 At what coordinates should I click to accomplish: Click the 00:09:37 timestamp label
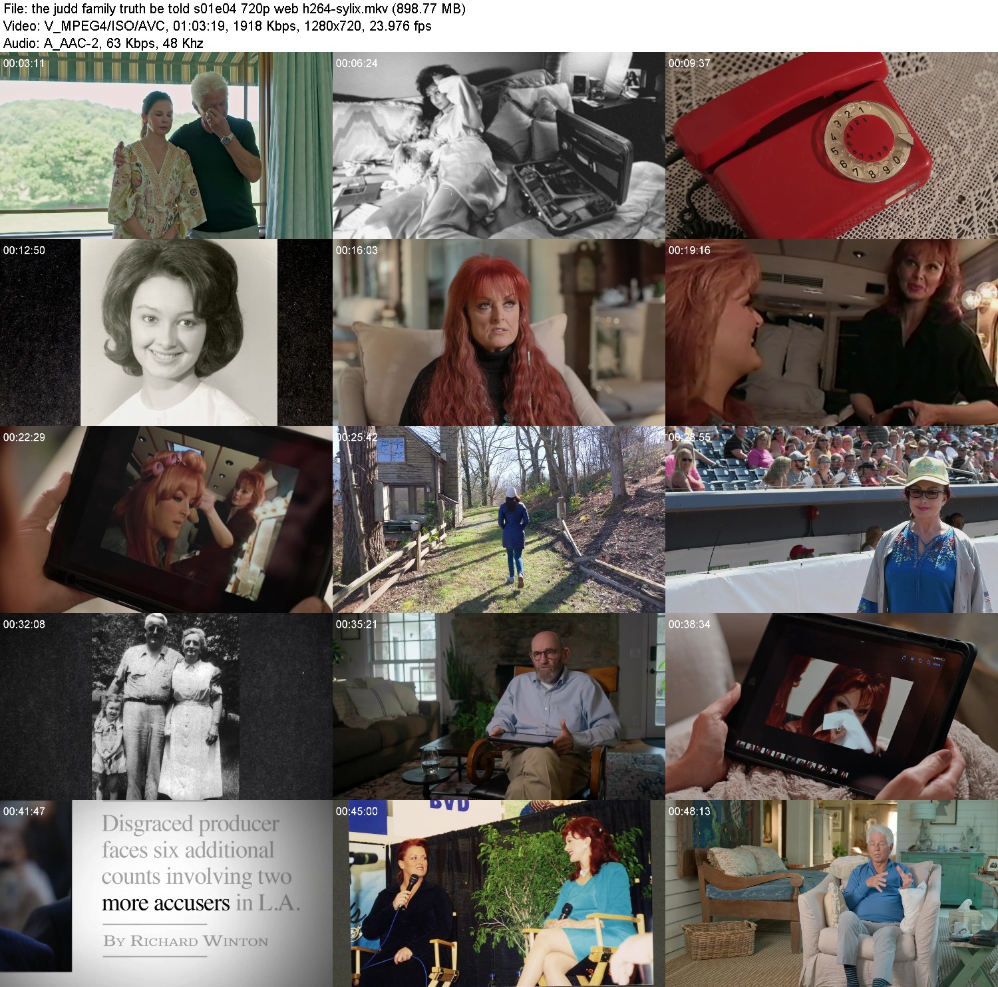click(689, 63)
